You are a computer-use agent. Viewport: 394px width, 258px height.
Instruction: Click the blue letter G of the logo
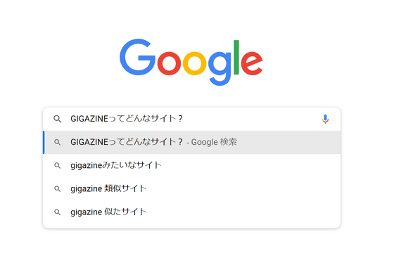click(137, 57)
